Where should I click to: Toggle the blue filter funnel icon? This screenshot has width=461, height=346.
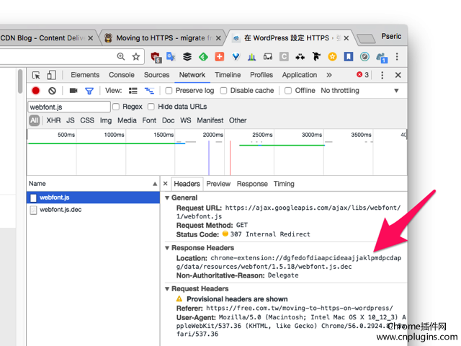point(89,91)
